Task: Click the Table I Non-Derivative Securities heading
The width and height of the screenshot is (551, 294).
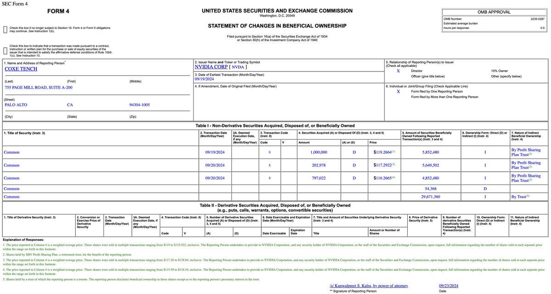Action: (275, 125)
